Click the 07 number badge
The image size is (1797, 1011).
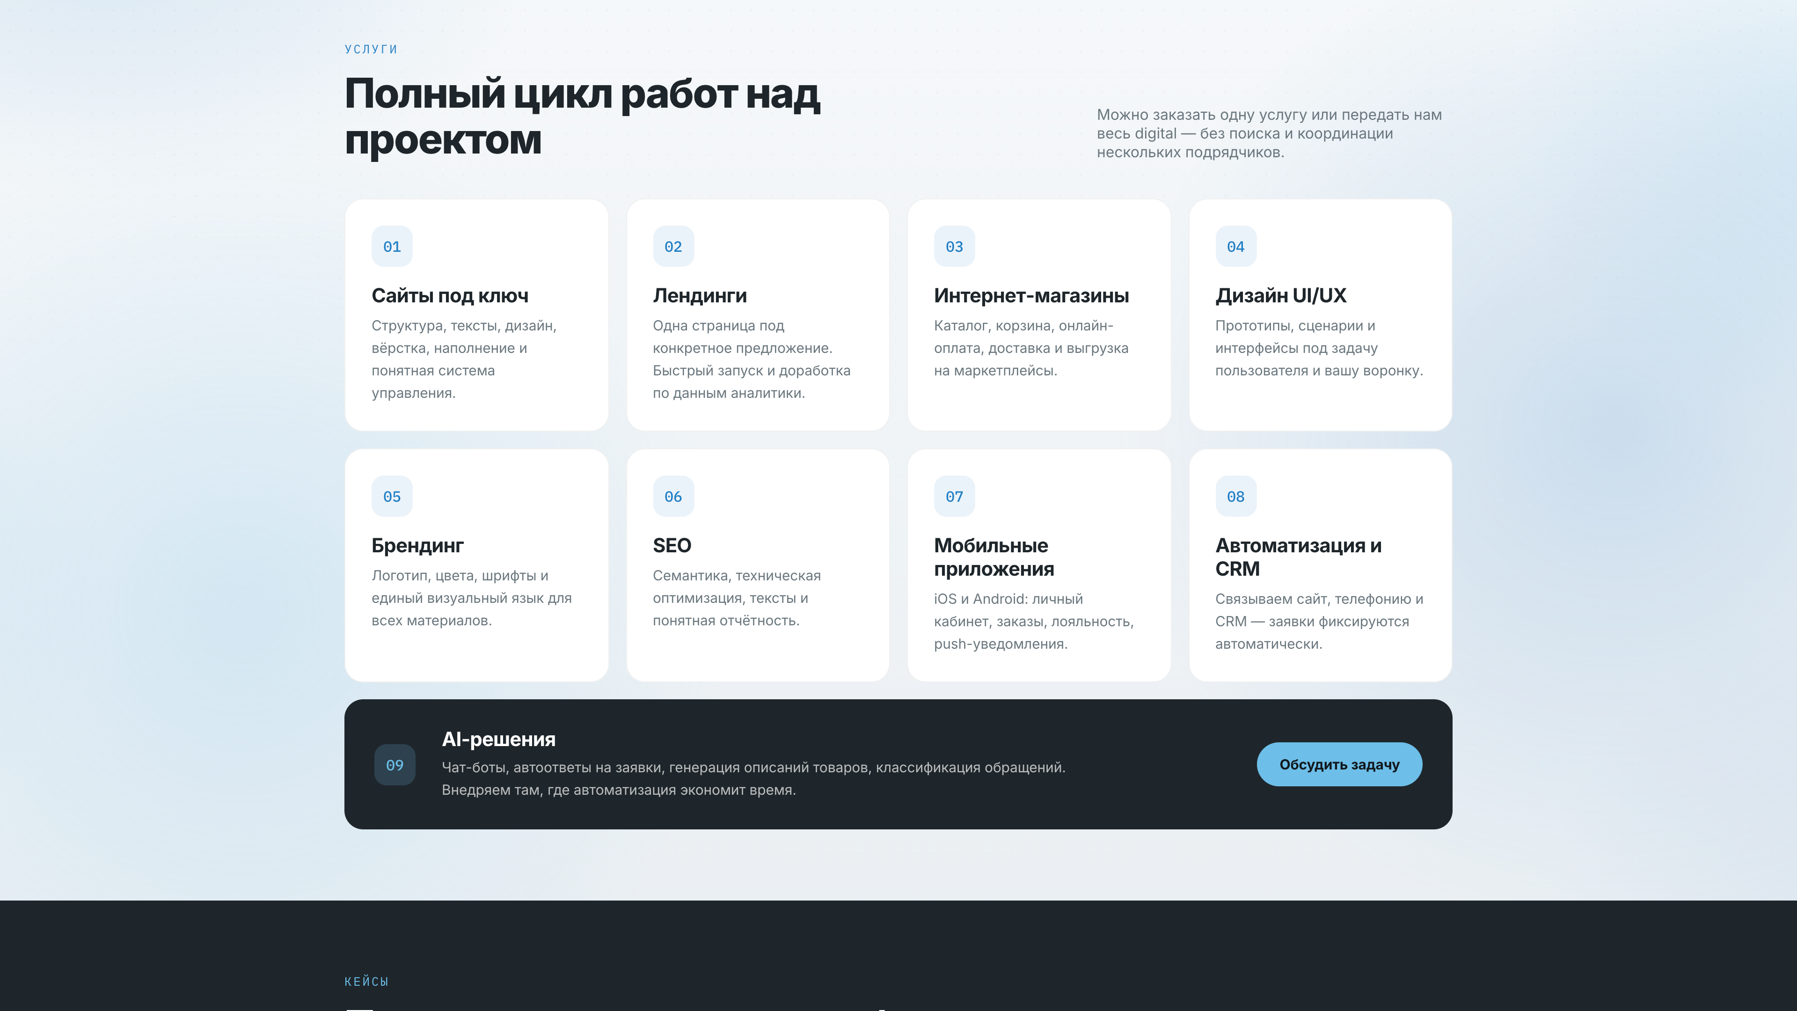954,496
